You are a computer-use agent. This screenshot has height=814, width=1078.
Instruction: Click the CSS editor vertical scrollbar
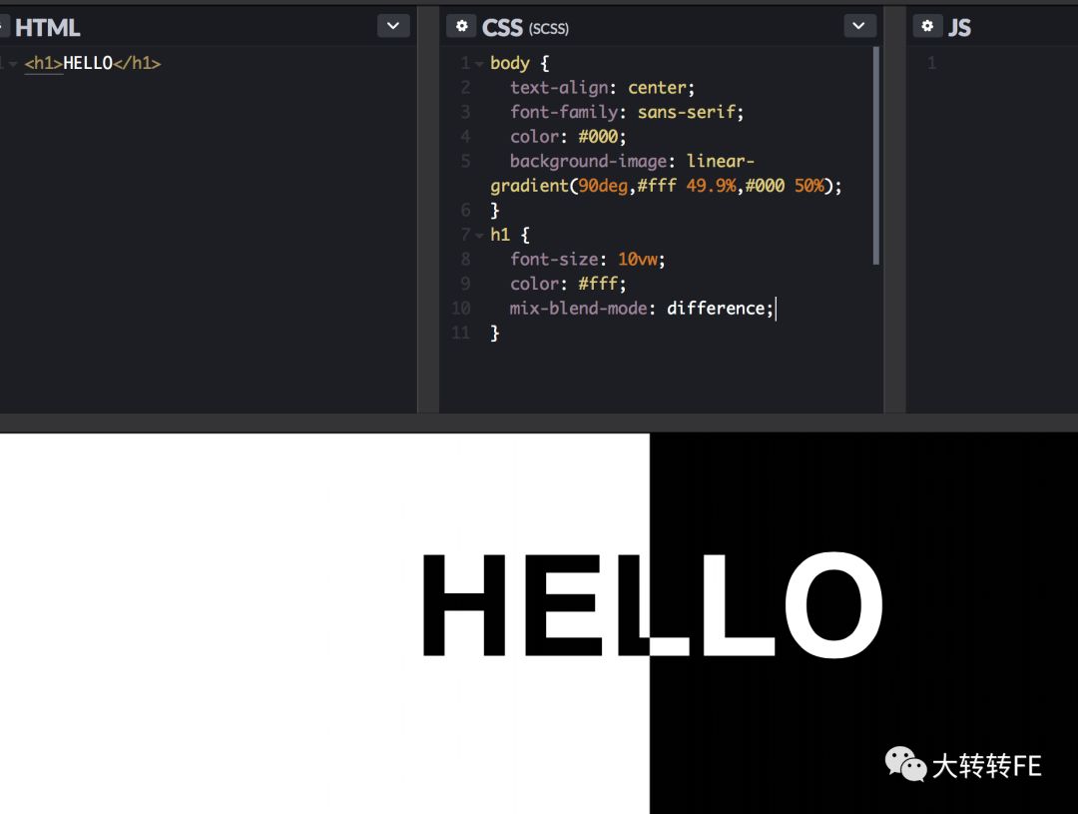coord(876,156)
